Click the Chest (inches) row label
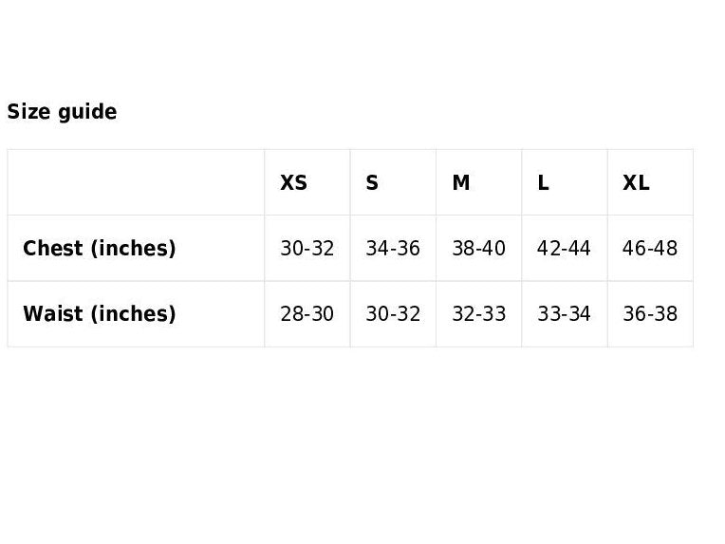This screenshot has height=544, width=725. pyautogui.click(x=100, y=249)
